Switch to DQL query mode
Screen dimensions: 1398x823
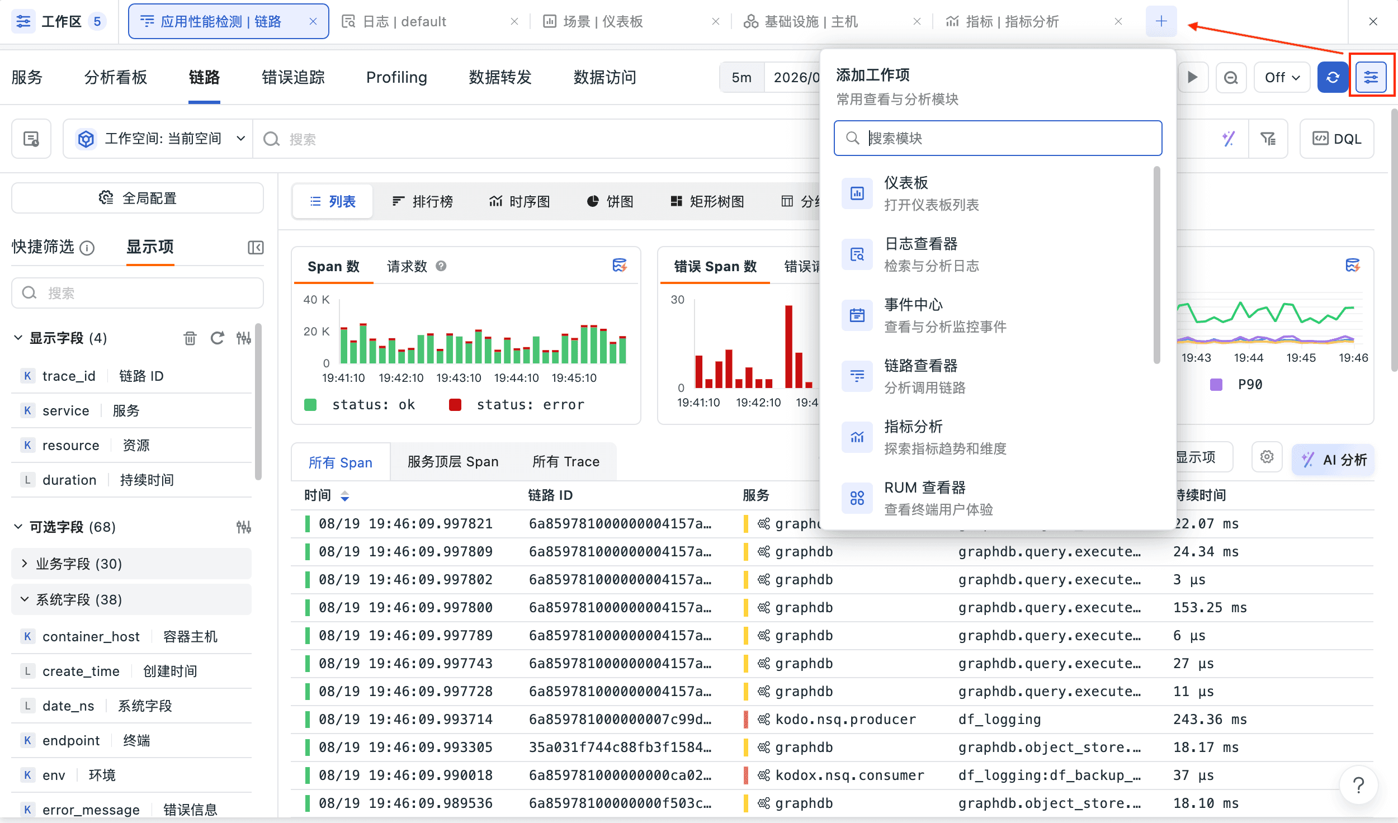click(x=1336, y=139)
